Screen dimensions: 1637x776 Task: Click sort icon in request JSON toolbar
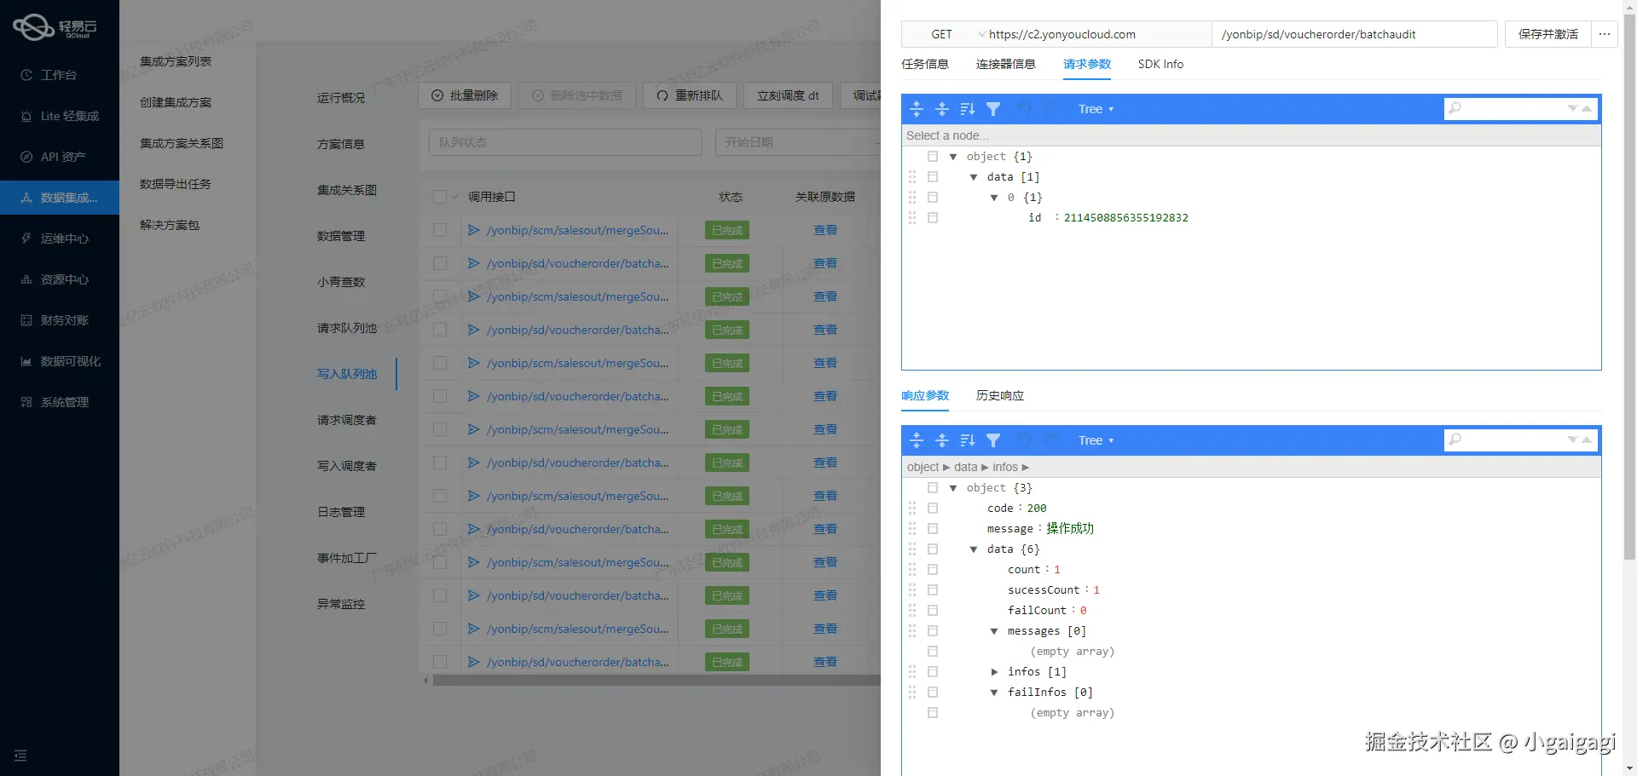[x=968, y=109]
